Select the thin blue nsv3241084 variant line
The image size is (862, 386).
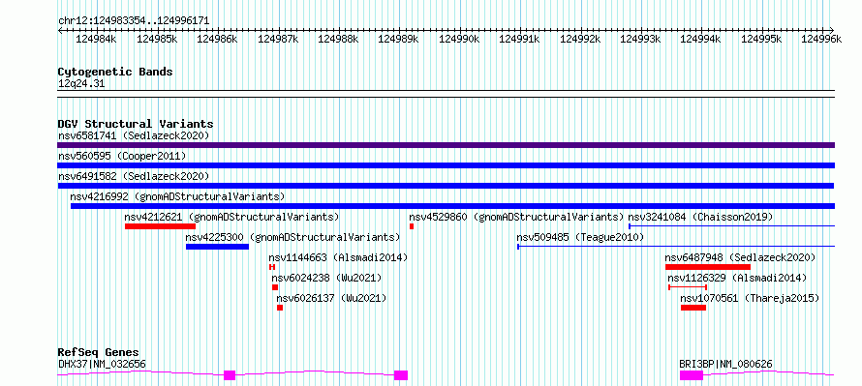[731, 226]
